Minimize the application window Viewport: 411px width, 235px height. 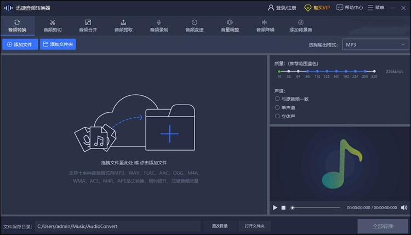click(x=392, y=8)
